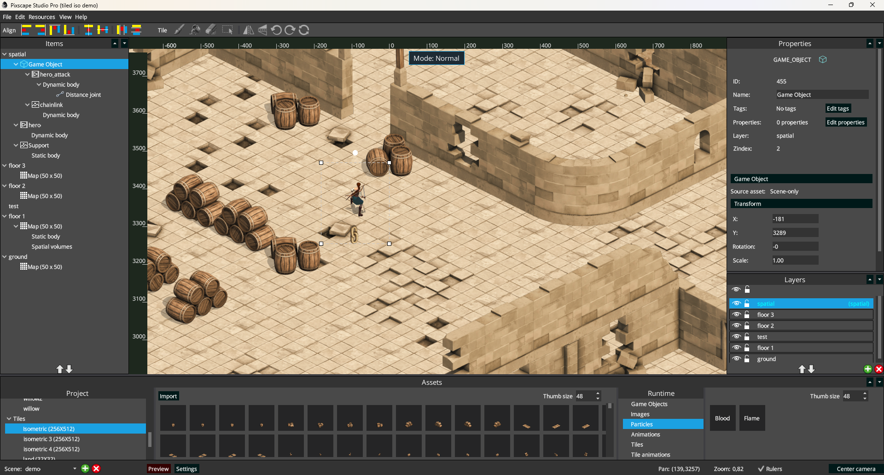Collapse the hero_attack tree node

coord(28,75)
